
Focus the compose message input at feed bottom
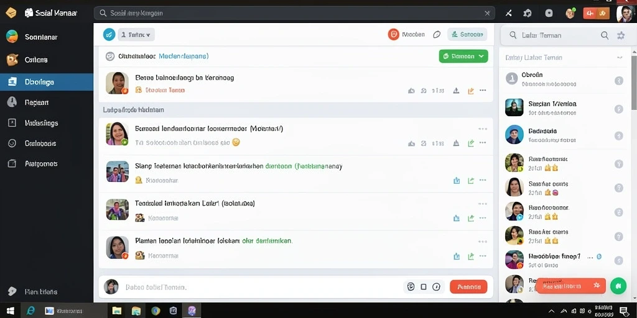coord(260,287)
